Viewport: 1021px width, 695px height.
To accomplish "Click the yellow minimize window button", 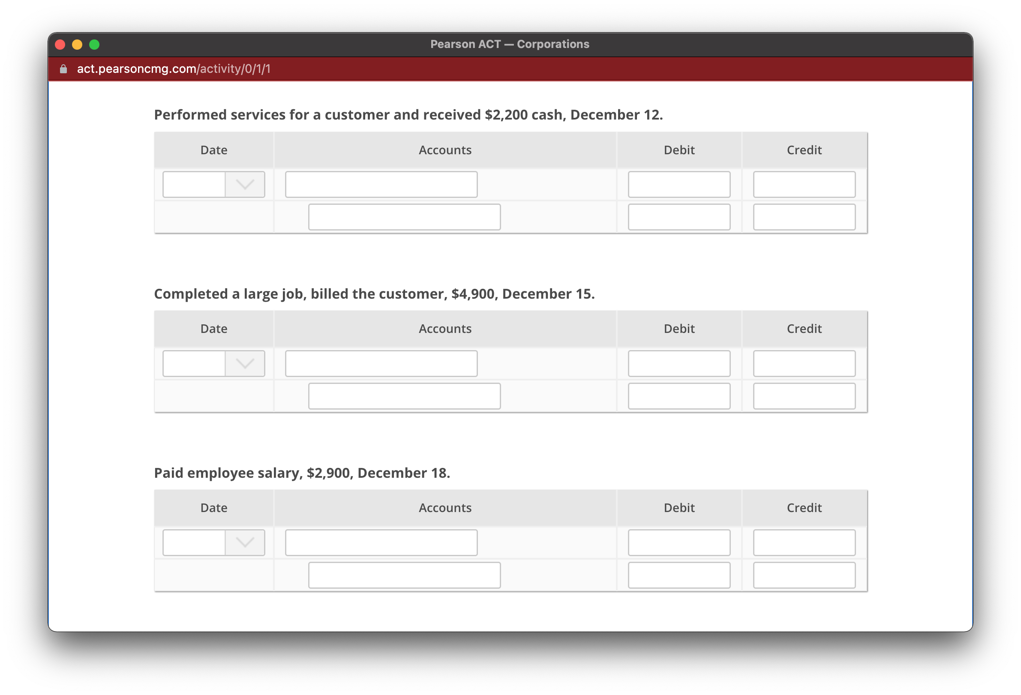I will pyautogui.click(x=77, y=45).
